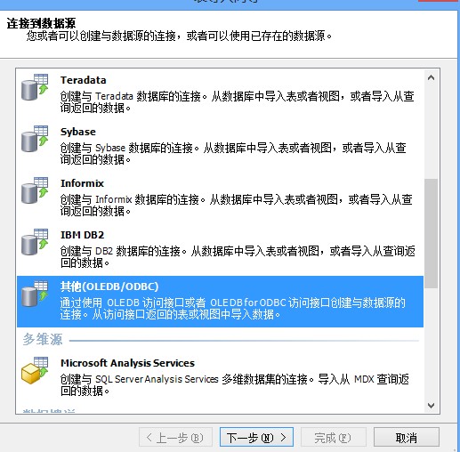The image size is (460, 452).
Task: Click the scrollbar up arrow
Action: click(432, 77)
